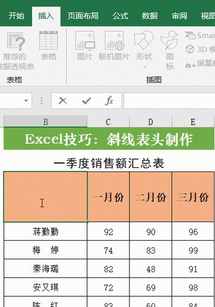Click value 72 in 安又琪 row
The height and width of the screenshot is (307, 215).
[108, 287]
